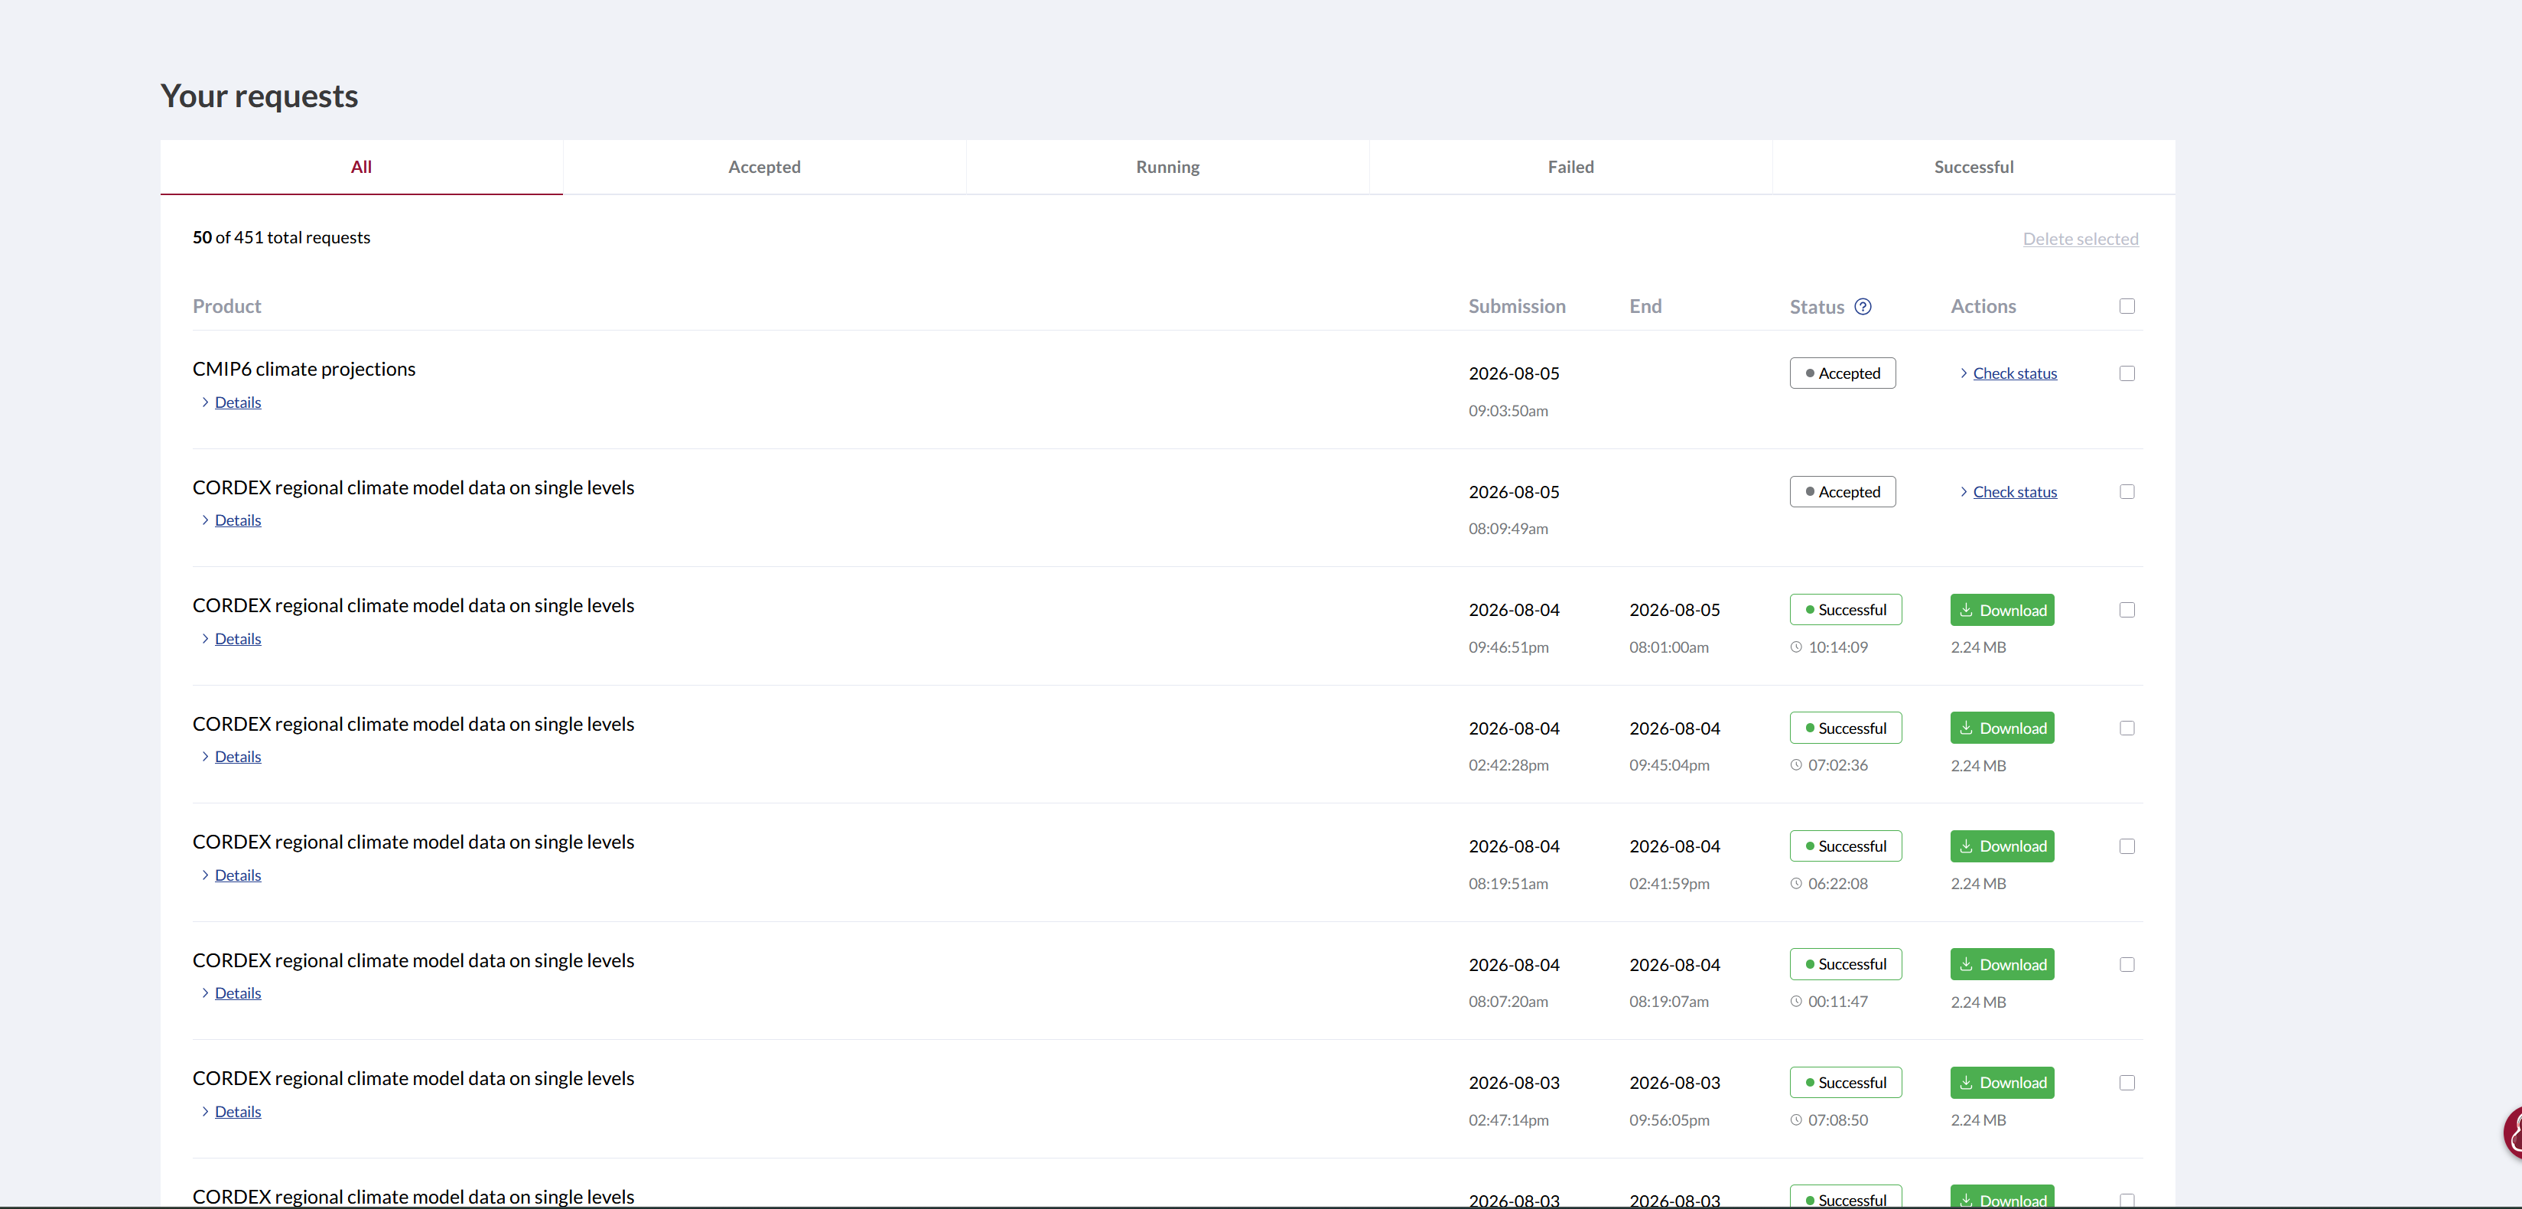Click Delete selected link
2522x1209 pixels.
click(x=2081, y=239)
